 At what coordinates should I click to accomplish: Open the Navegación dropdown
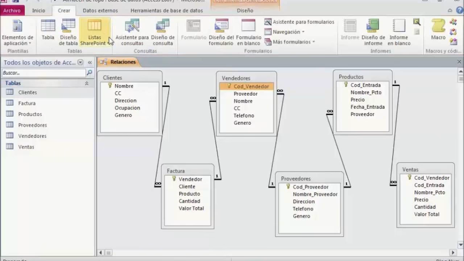tap(285, 32)
